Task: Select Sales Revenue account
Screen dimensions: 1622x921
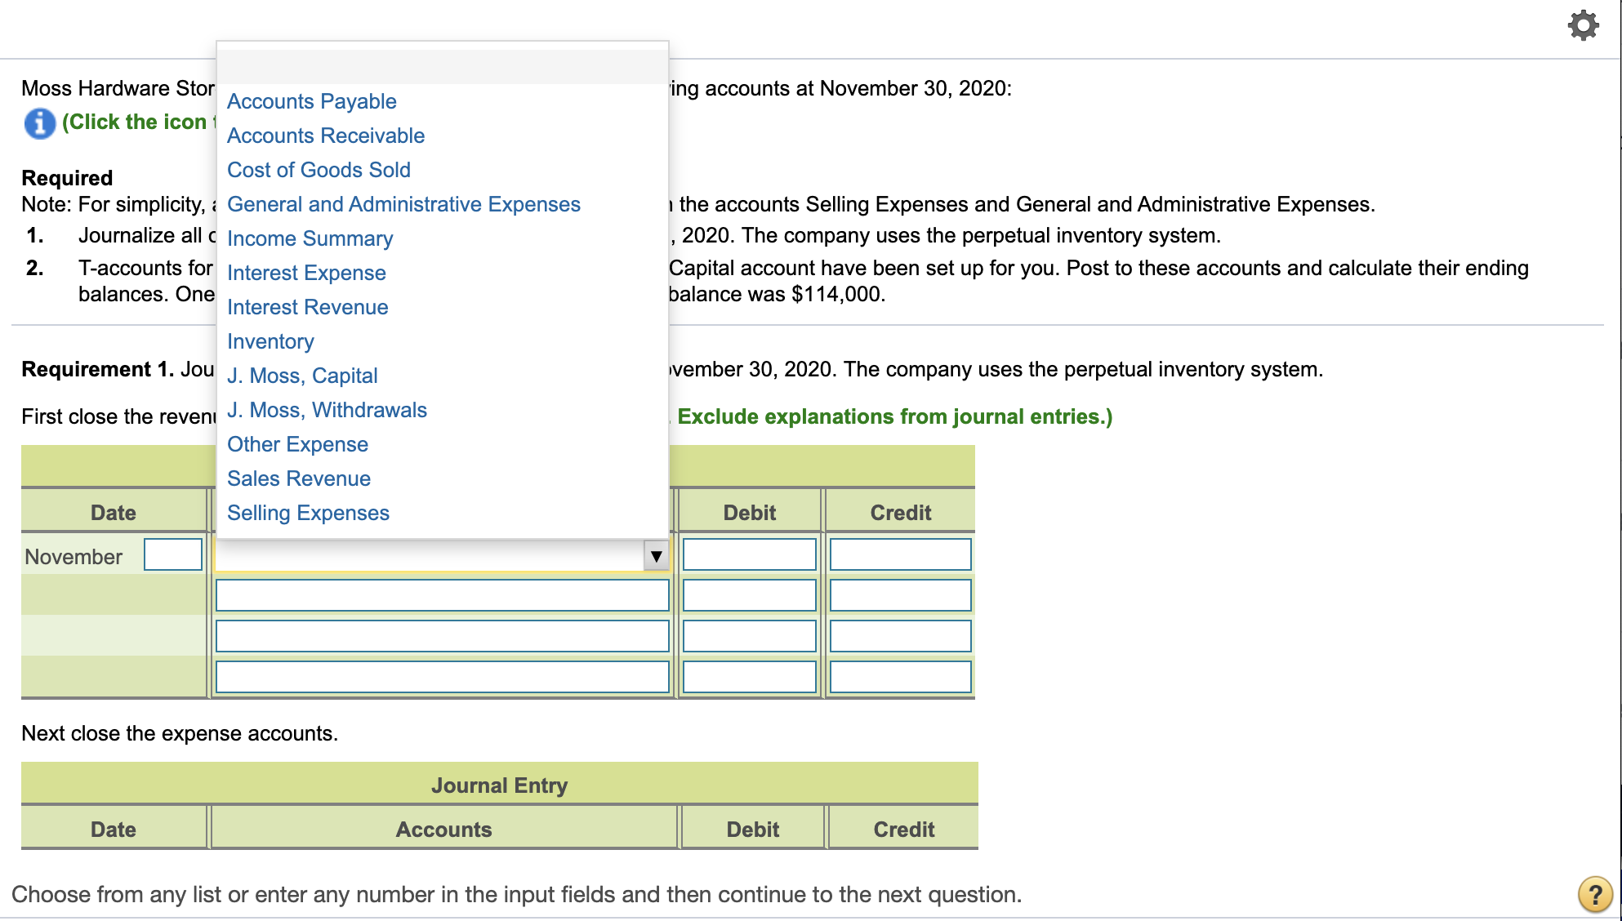Action: (x=299, y=478)
